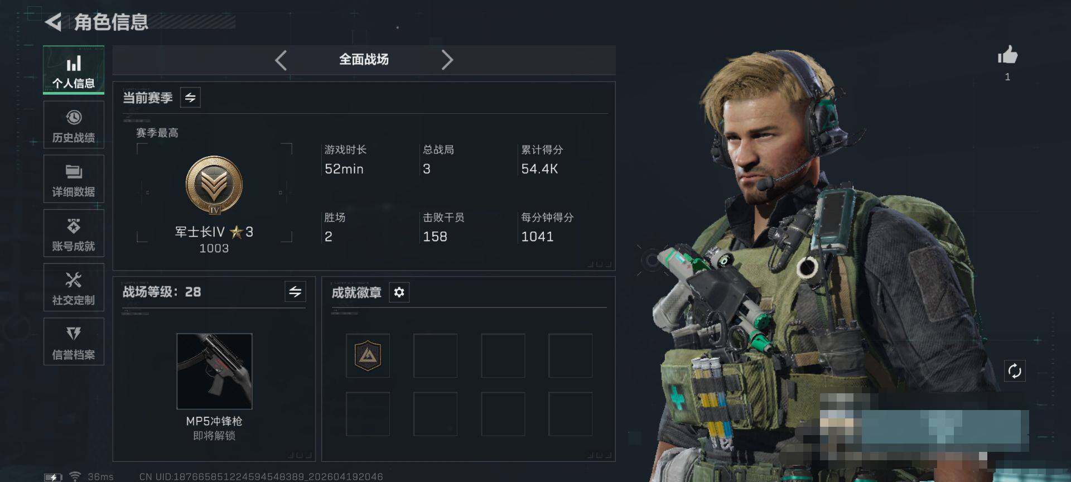Click the 全面战场 mode title

pos(364,60)
